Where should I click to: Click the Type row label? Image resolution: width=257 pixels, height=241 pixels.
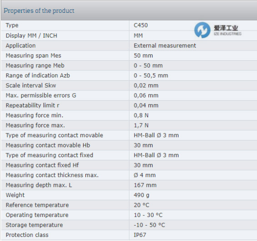(12, 25)
